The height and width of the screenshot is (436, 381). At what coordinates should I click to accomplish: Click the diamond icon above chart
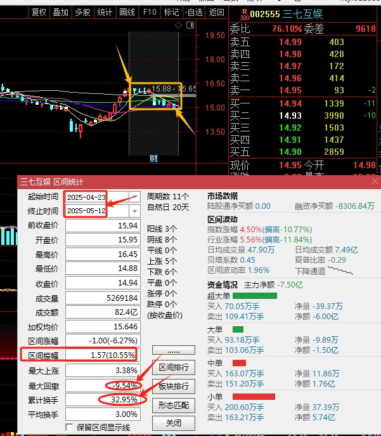coord(178,25)
